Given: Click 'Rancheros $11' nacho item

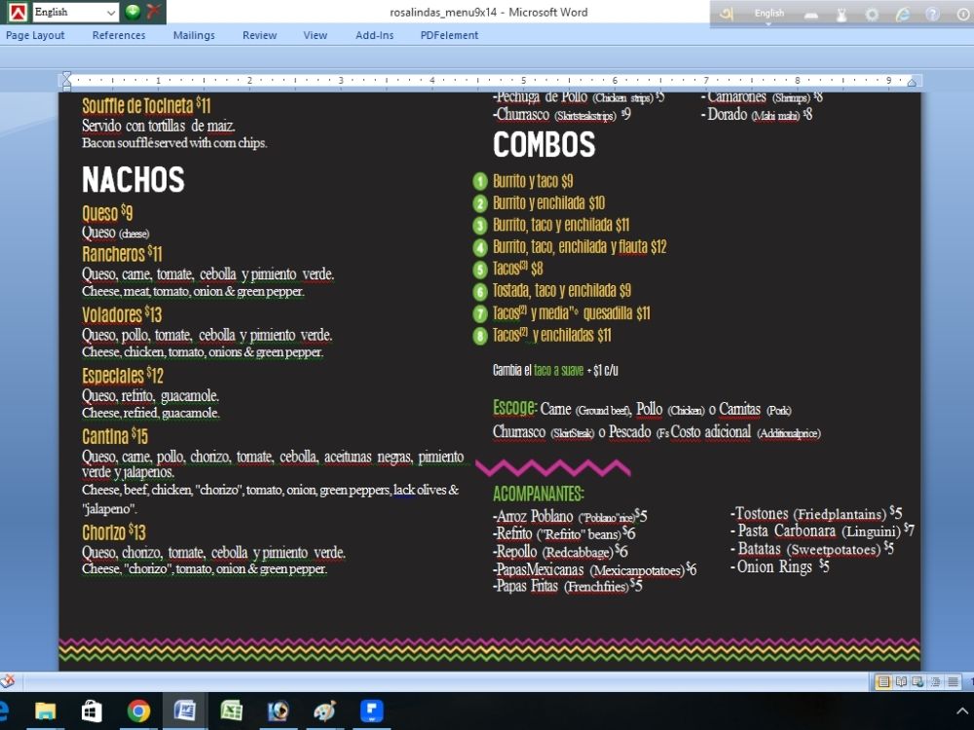Looking at the screenshot, I should click(122, 253).
